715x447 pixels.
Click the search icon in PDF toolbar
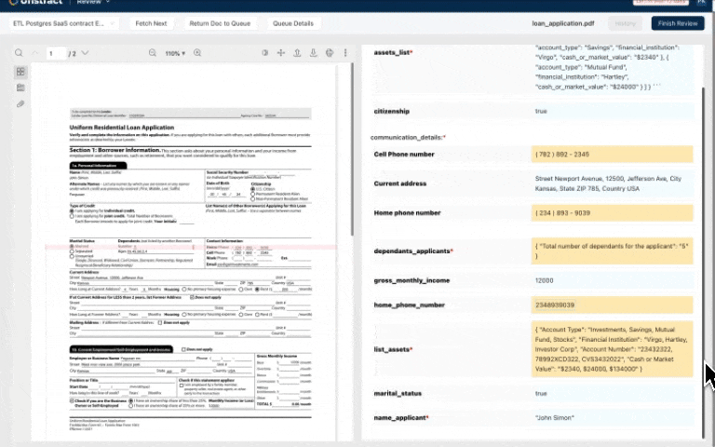click(20, 53)
